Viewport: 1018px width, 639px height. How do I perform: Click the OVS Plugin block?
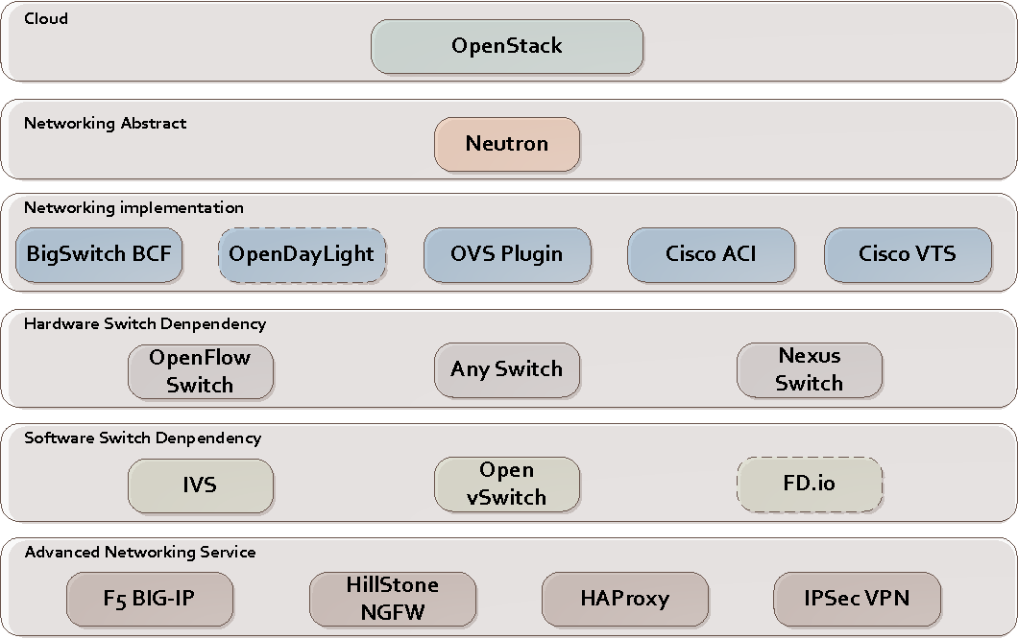pyautogui.click(x=507, y=254)
